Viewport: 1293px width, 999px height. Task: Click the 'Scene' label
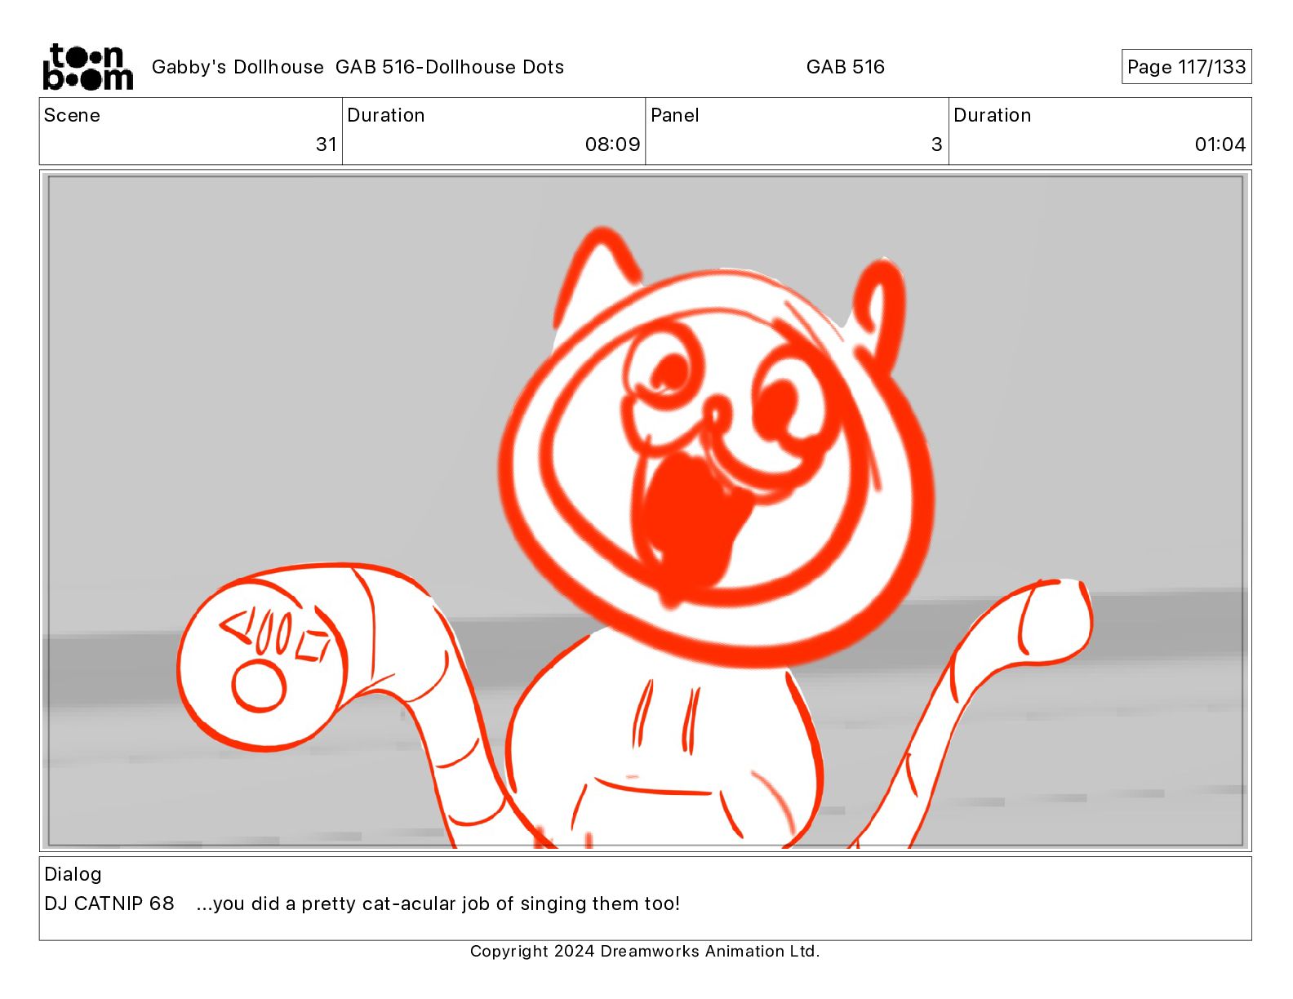pyautogui.click(x=72, y=115)
